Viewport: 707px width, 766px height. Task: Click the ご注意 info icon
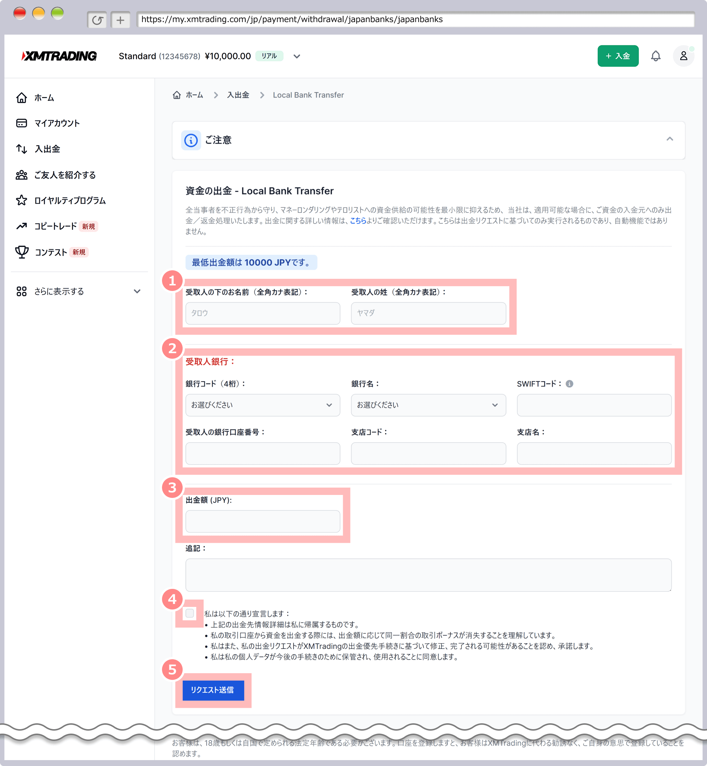coord(191,140)
